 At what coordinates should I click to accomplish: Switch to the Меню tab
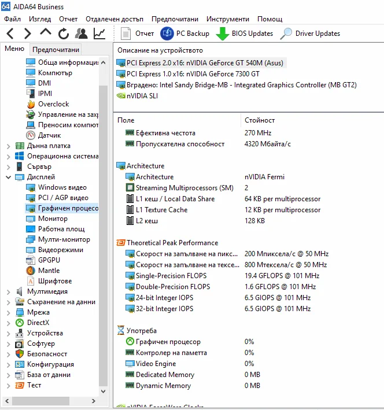point(14,49)
